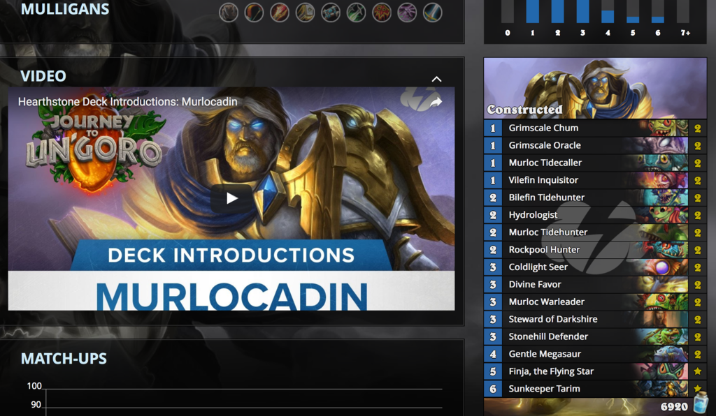Image resolution: width=716 pixels, height=416 pixels.
Task: Open the Coldlight Seer card
Action: [x=595, y=267]
